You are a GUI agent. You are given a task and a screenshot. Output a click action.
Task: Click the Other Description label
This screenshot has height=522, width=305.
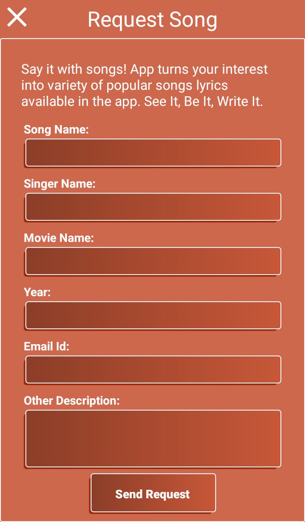(x=72, y=401)
